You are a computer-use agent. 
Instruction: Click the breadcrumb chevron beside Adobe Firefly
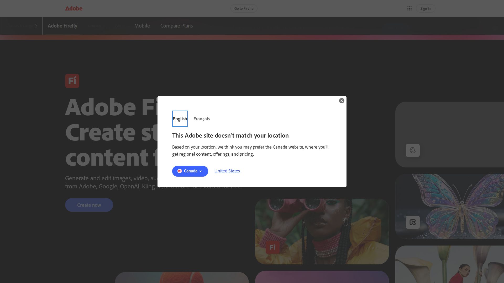pyautogui.click(x=36, y=26)
